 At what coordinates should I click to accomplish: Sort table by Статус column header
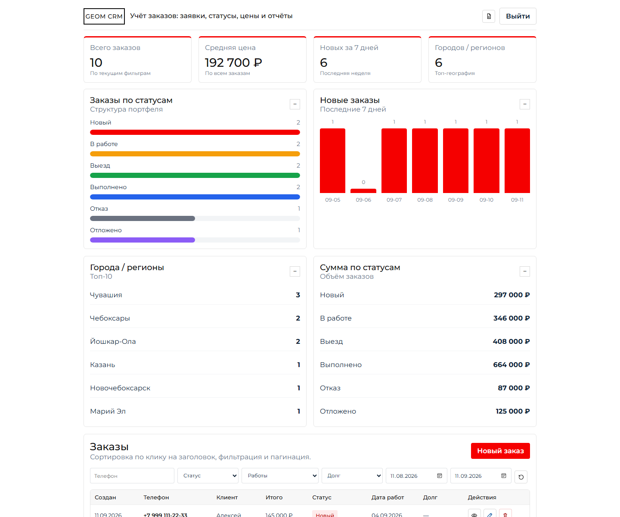(322, 497)
